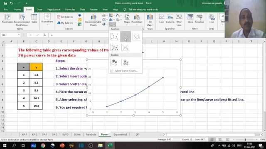Open the PivotChart button
The width and height of the screenshot is (266, 149).
pyautogui.click(x=137, y=19)
